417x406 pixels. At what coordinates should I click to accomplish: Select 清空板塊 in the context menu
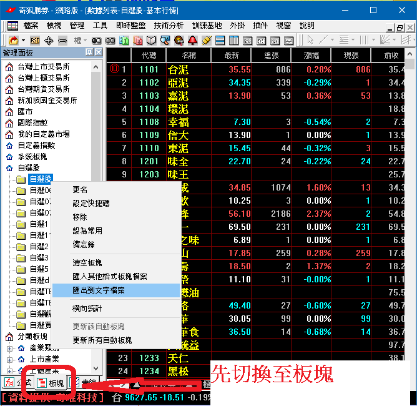(89, 263)
